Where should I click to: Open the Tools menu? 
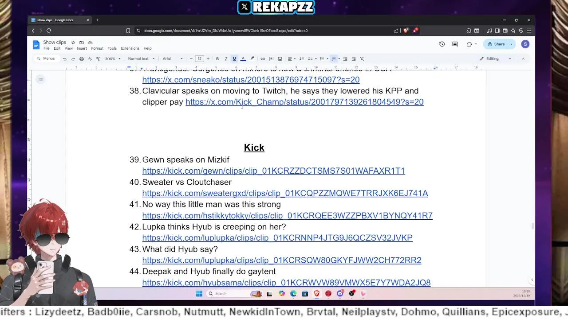pos(112,48)
